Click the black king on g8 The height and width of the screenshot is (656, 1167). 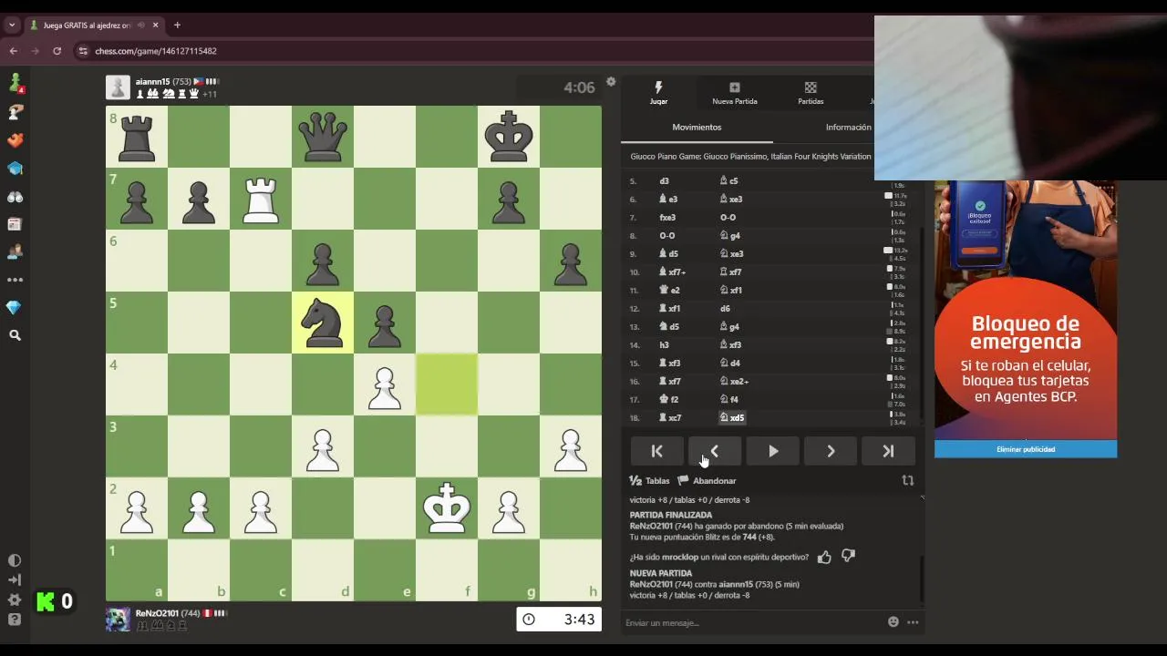coord(509,137)
